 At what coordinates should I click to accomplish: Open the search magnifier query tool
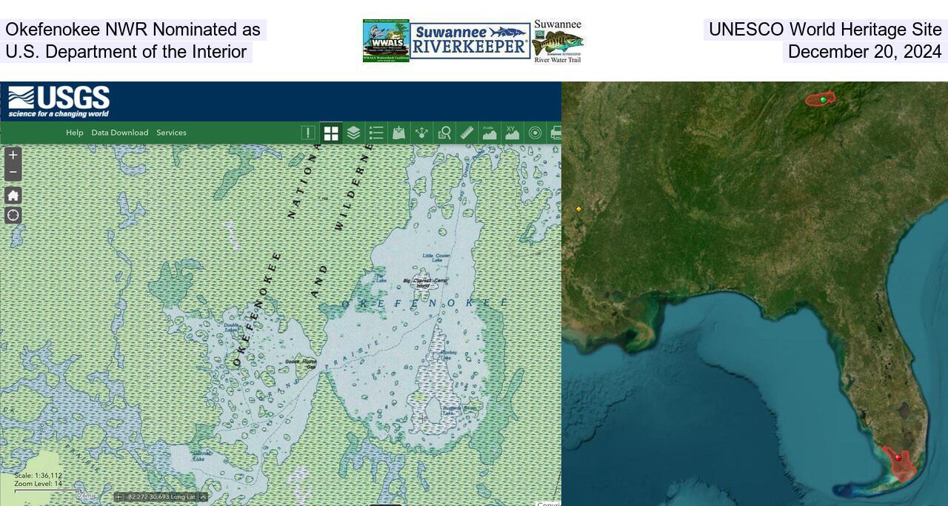tap(444, 133)
